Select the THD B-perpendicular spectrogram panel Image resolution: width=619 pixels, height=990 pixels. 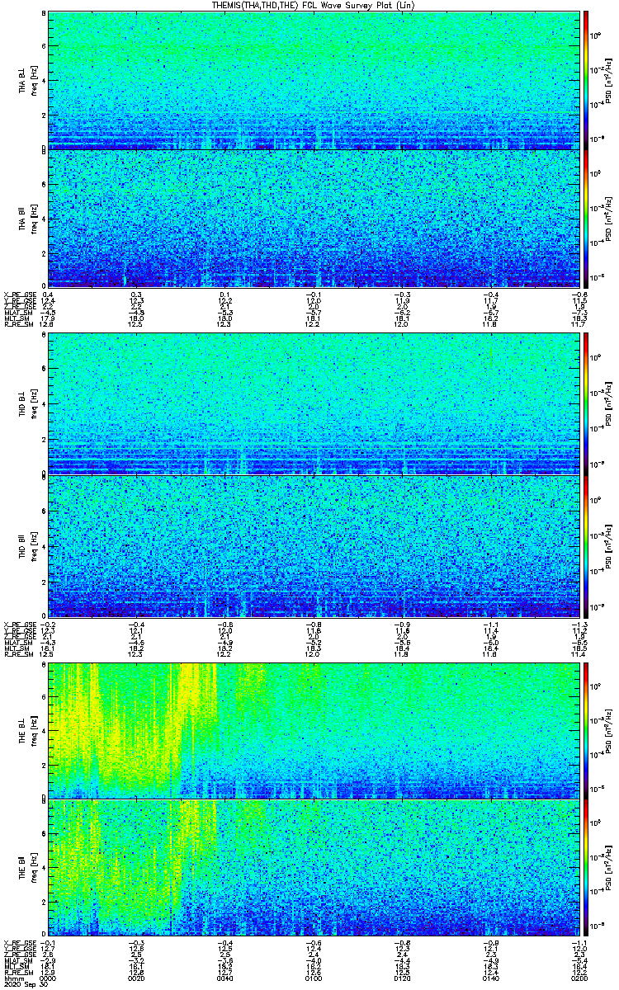tap(312, 404)
